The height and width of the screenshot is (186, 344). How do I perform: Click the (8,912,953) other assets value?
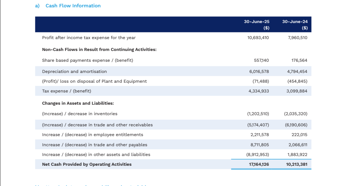pos(258,155)
